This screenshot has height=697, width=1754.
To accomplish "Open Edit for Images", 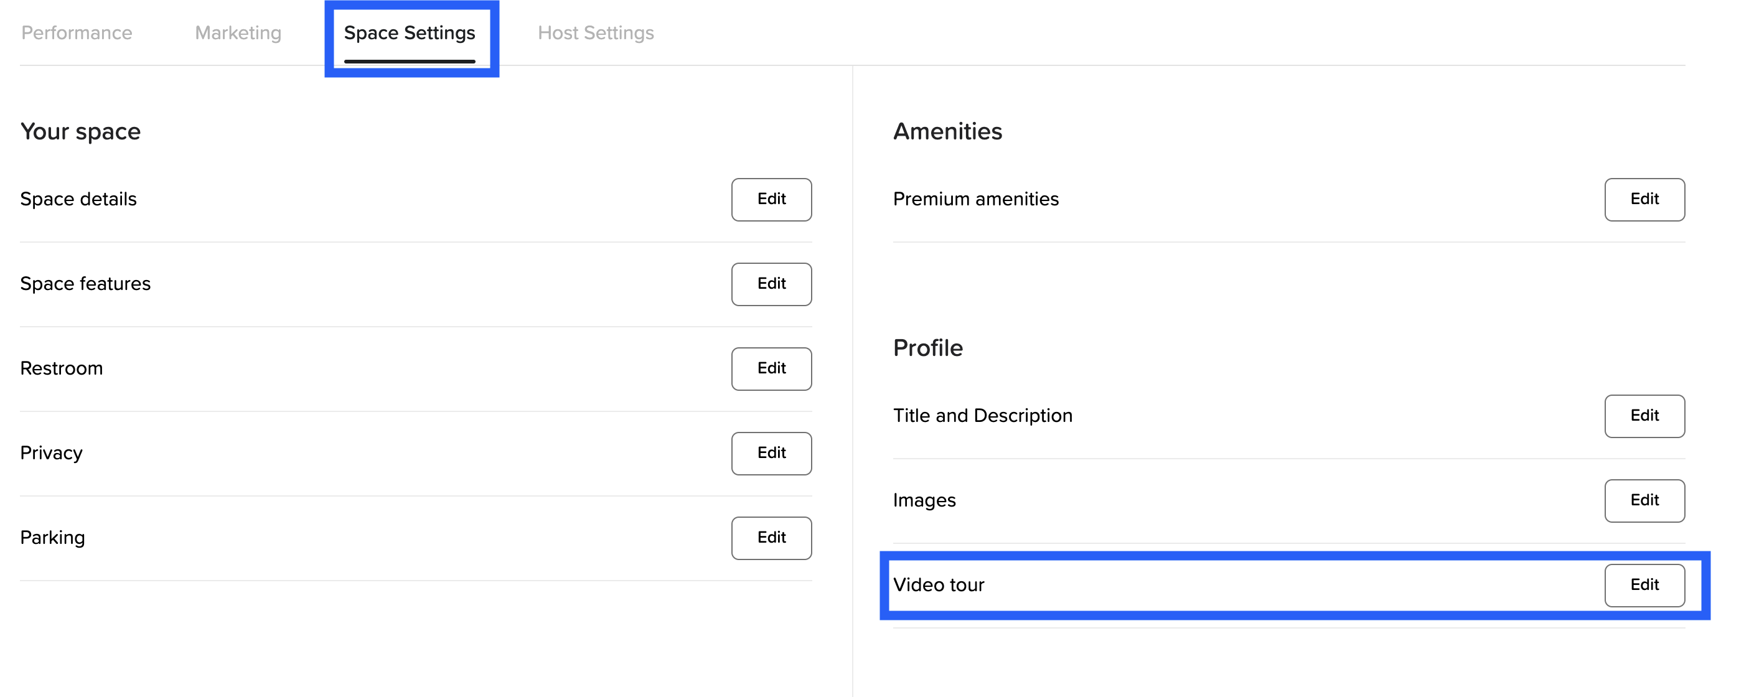I will point(1644,500).
